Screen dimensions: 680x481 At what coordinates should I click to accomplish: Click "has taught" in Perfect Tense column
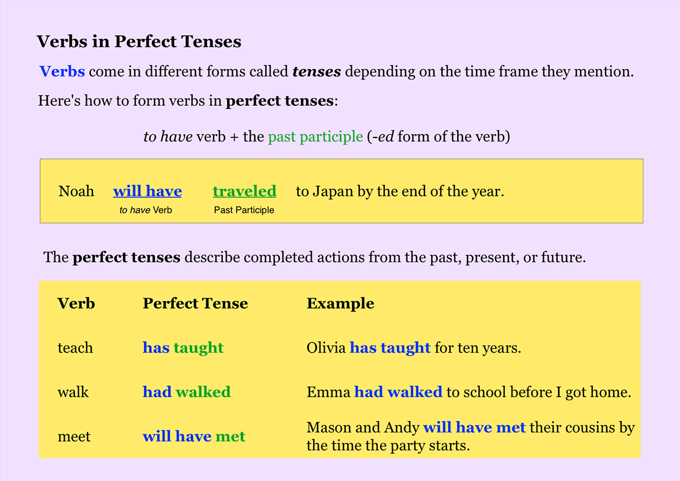[183, 347]
